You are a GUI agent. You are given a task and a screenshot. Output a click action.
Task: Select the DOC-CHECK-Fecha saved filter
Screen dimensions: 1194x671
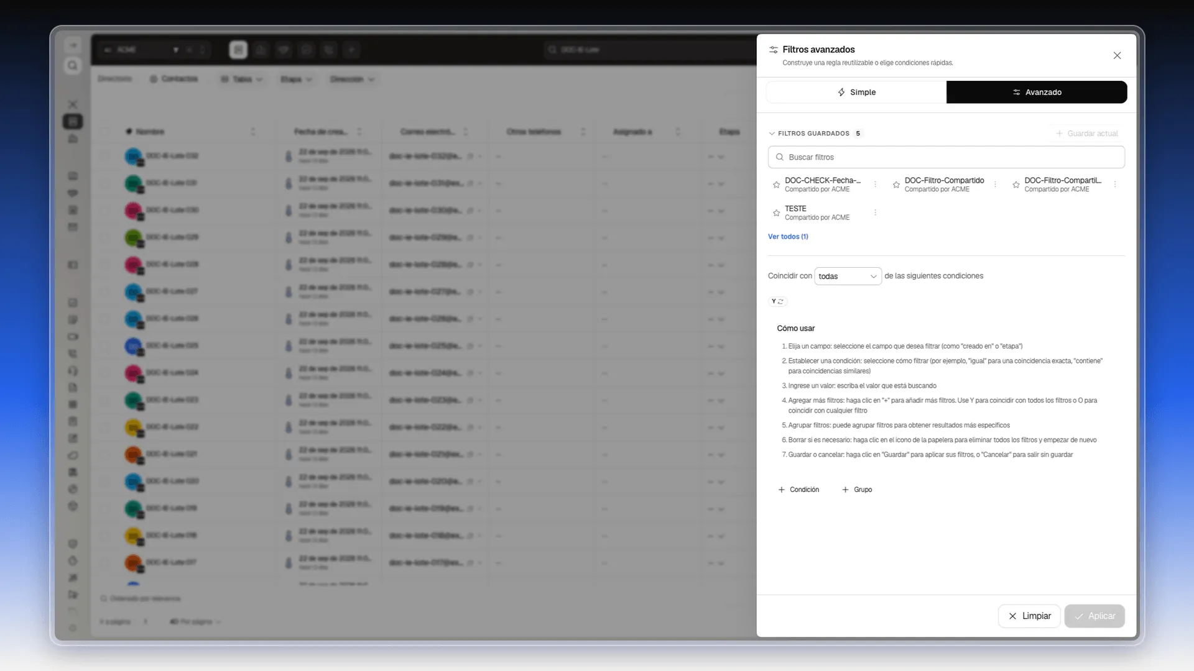823,185
